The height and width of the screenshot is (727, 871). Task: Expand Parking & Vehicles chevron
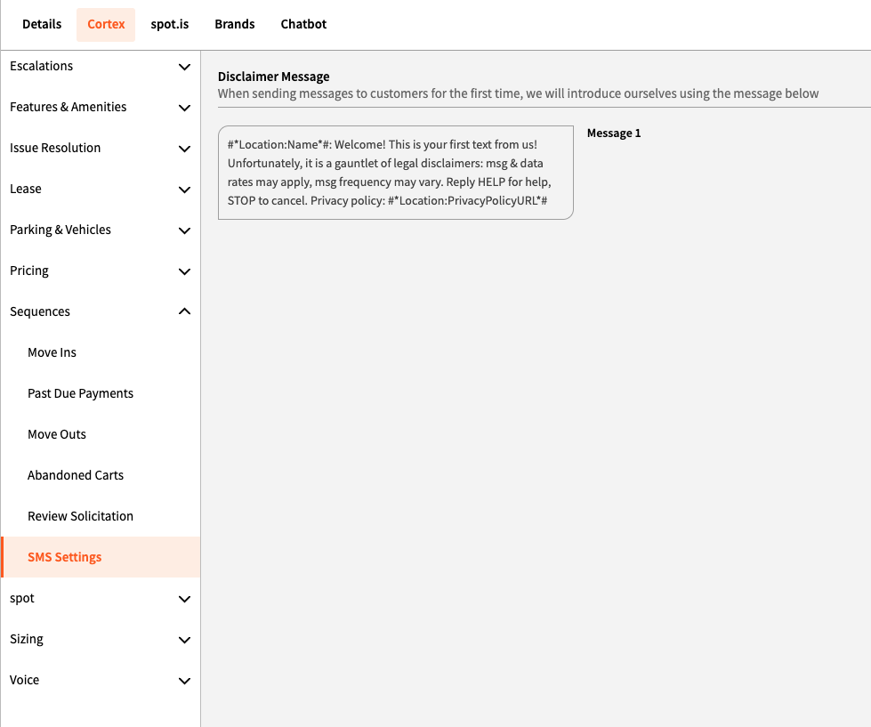pos(184,230)
